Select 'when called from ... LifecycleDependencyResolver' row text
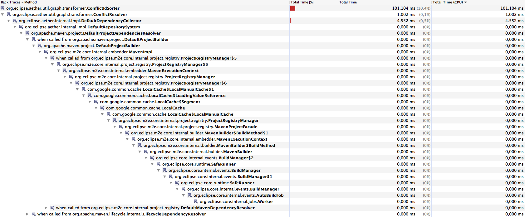525x217 pixels. [x=122, y=214]
